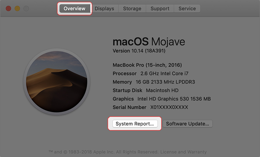Open the License and Warranty link

coord(183,152)
